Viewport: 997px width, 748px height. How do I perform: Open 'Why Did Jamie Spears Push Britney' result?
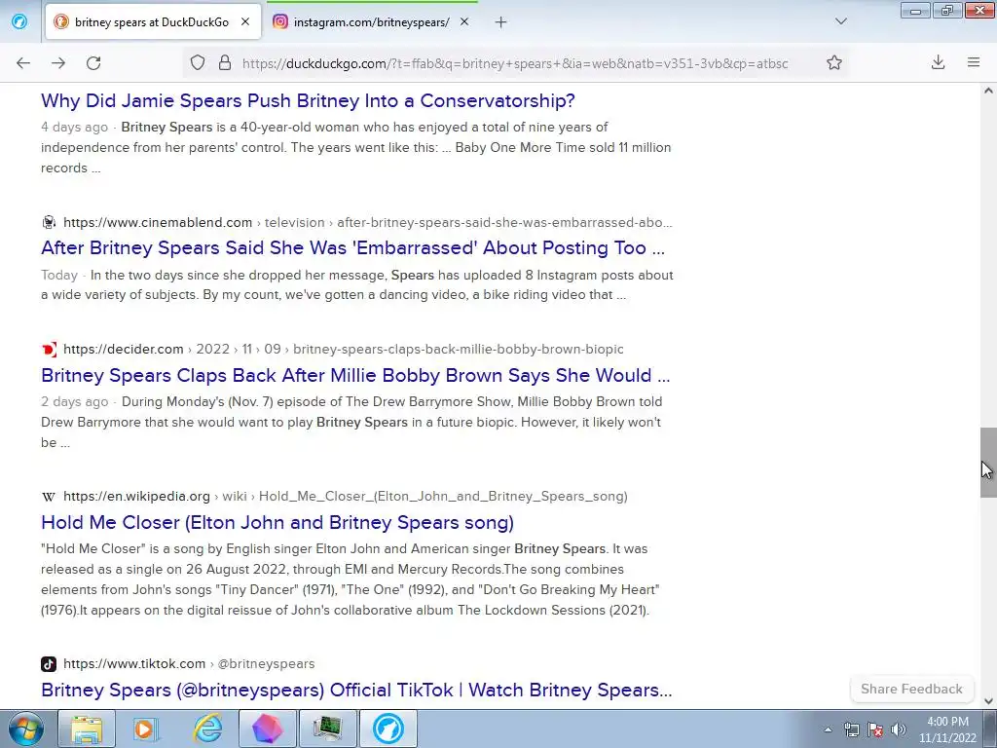tap(308, 100)
